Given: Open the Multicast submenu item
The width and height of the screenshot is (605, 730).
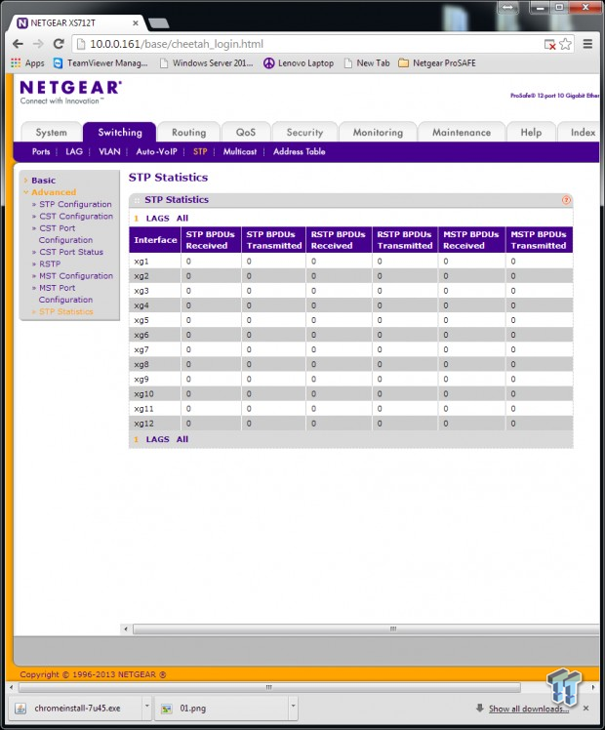Looking at the screenshot, I should 240,152.
